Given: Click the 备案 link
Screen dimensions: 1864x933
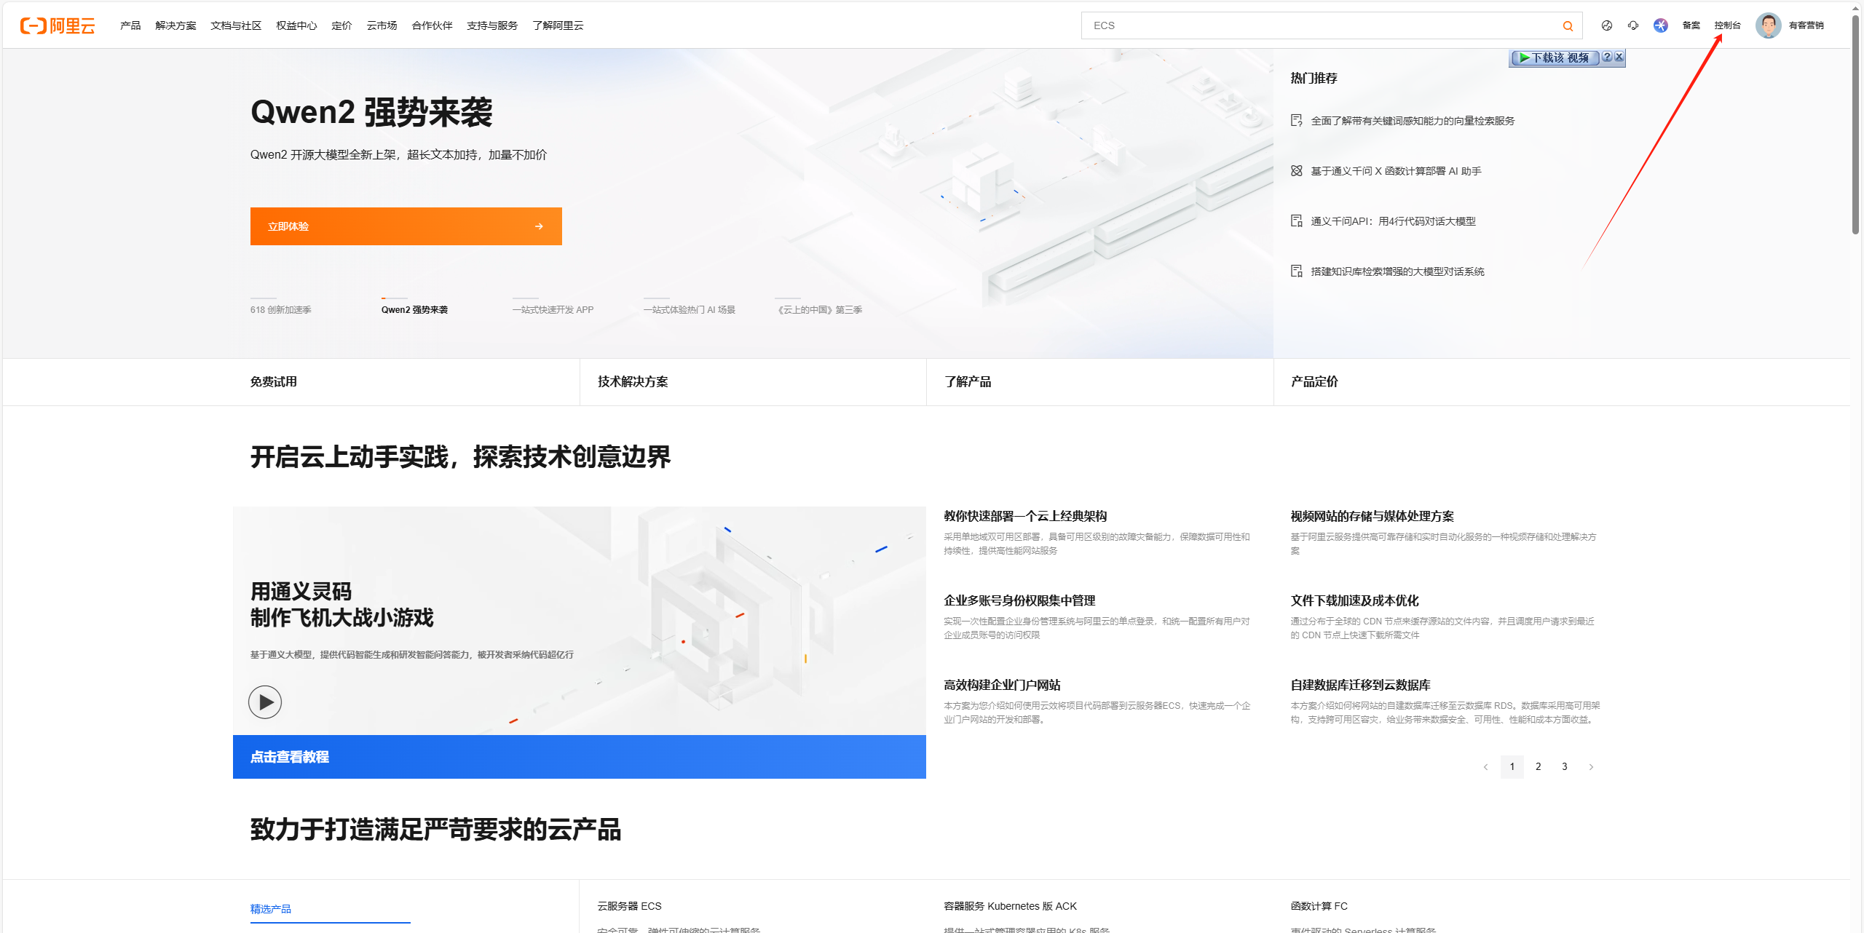Looking at the screenshot, I should 1691,25.
